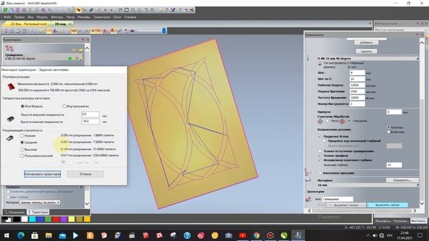429x241 pixels.
Task: Collapse the 'Рендеринг' section arrow
Action: [81, 187]
